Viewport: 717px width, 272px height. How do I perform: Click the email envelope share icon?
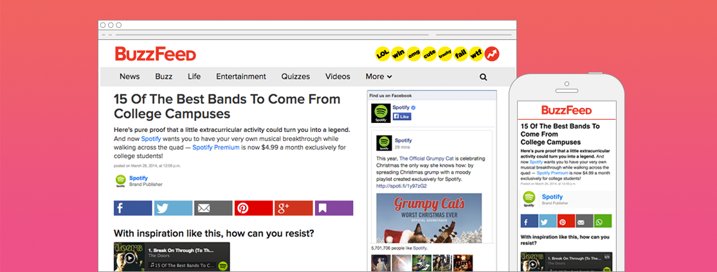[x=213, y=208]
